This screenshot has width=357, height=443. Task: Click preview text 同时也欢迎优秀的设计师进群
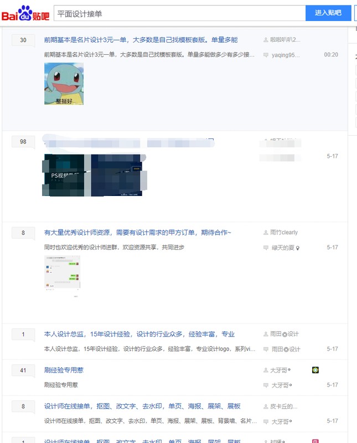pyautogui.click(x=114, y=248)
